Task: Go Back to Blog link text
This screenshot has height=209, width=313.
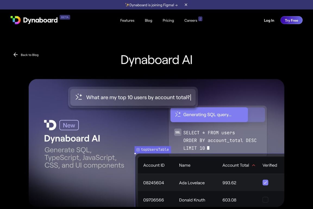Action: [30, 55]
